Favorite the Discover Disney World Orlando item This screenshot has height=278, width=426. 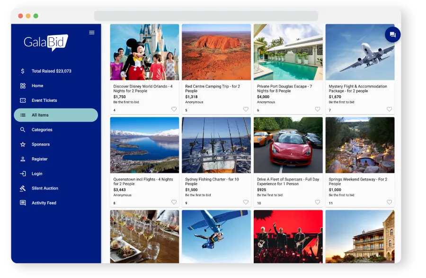[x=174, y=109]
